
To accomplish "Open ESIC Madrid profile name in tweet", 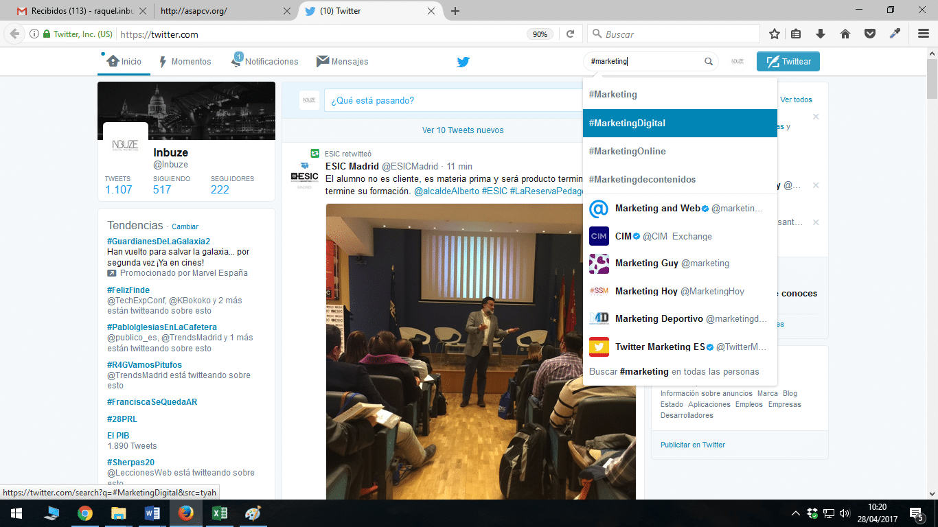I will pyautogui.click(x=352, y=167).
